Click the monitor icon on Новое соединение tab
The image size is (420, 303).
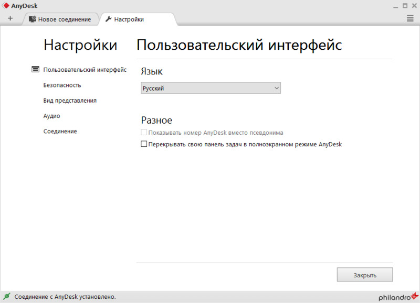(x=33, y=19)
